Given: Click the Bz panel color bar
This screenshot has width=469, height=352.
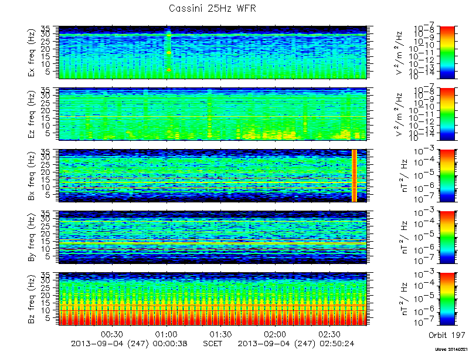Looking at the screenshot, I should click(447, 299).
